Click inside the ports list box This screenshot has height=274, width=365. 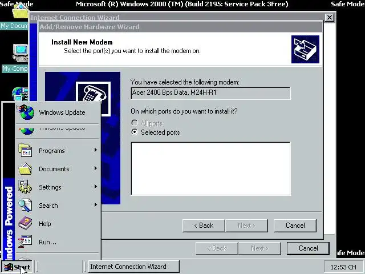(x=210, y=169)
